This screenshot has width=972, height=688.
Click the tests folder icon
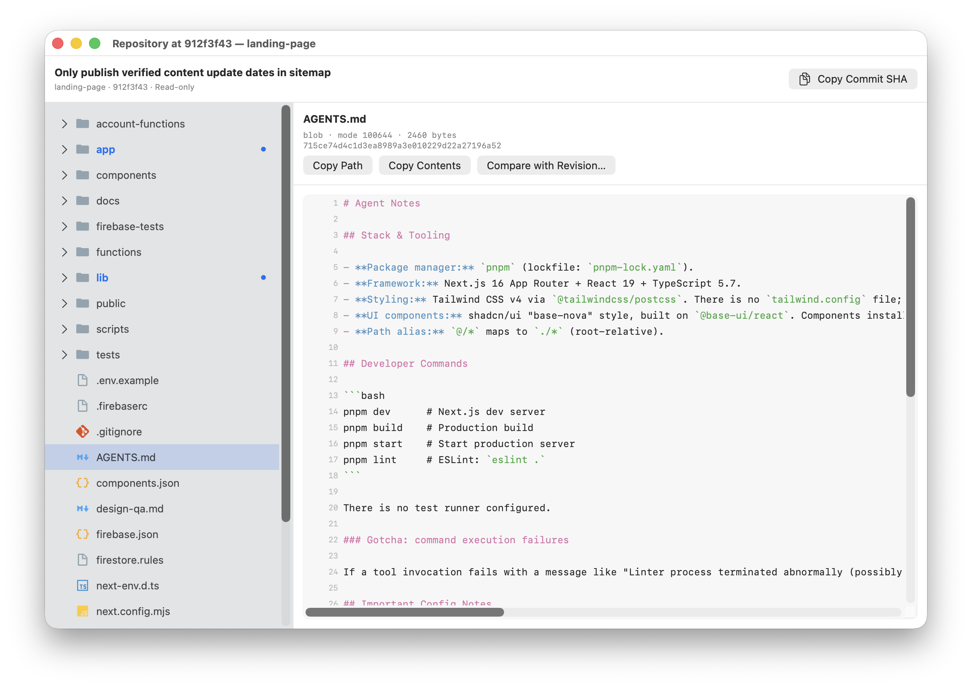click(83, 354)
